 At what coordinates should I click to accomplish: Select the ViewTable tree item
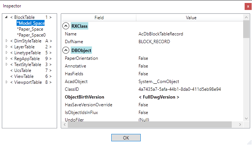[x=31, y=76]
